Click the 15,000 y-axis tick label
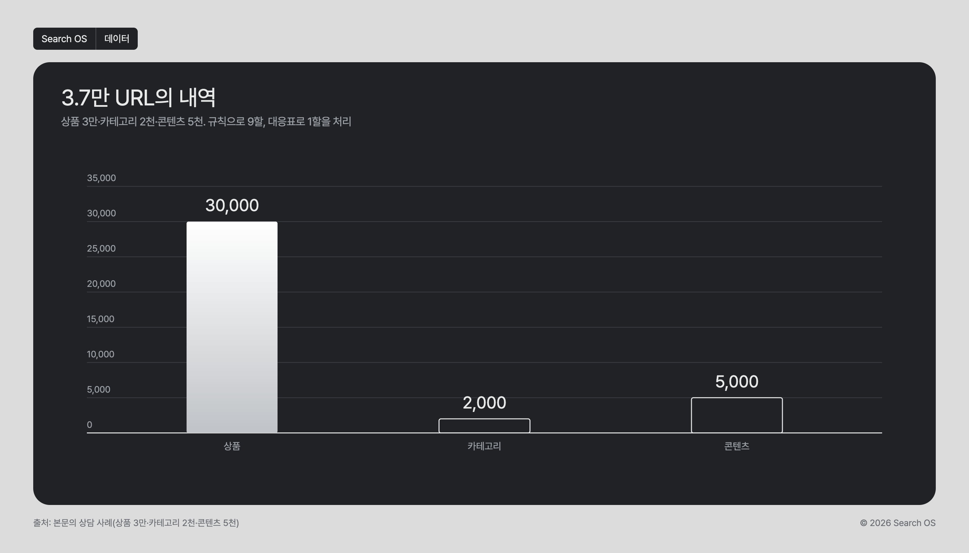 [x=100, y=319]
